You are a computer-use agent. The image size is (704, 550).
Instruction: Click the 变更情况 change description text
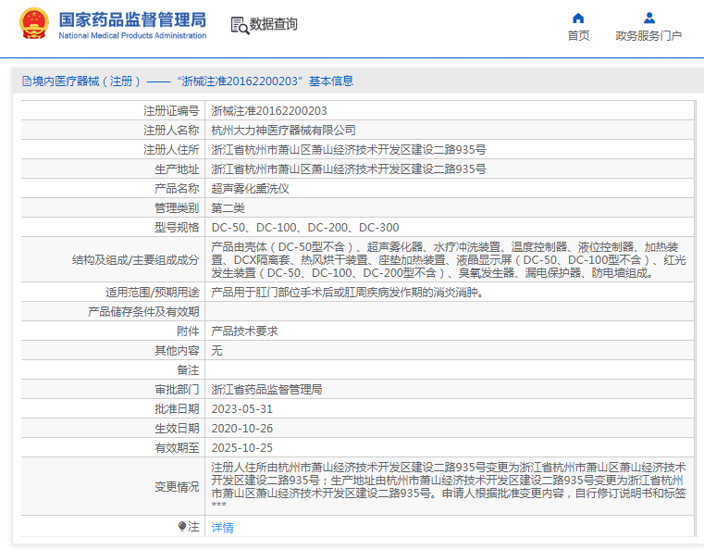click(x=449, y=486)
